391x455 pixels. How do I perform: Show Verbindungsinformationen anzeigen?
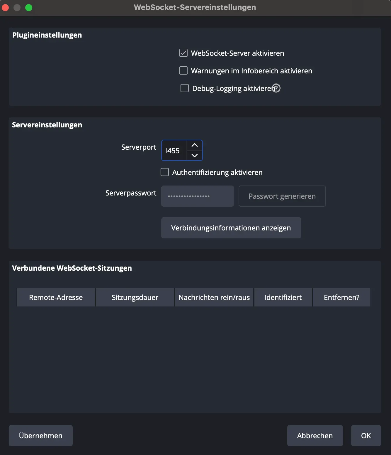pos(231,227)
